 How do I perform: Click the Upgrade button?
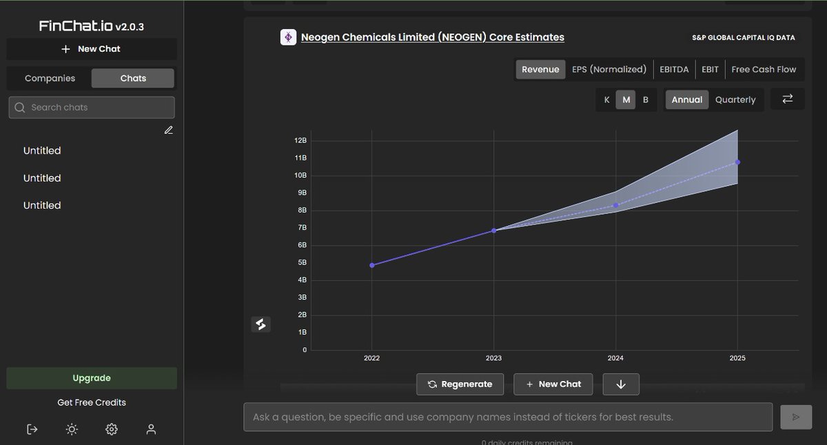coord(91,377)
